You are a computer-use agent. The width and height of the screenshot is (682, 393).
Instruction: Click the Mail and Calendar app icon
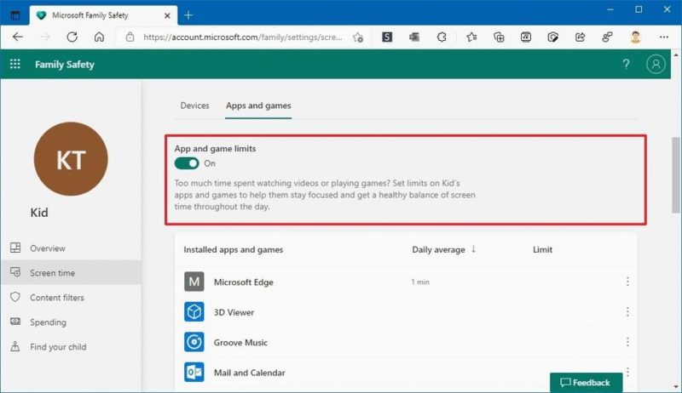tap(194, 373)
